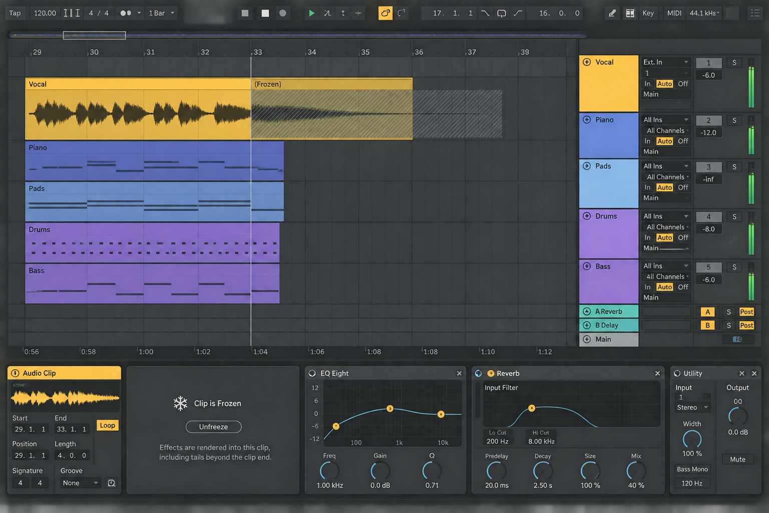The width and height of the screenshot is (769, 513).
Task: Open the Piano All Ins input dropdown
Action: (x=666, y=120)
